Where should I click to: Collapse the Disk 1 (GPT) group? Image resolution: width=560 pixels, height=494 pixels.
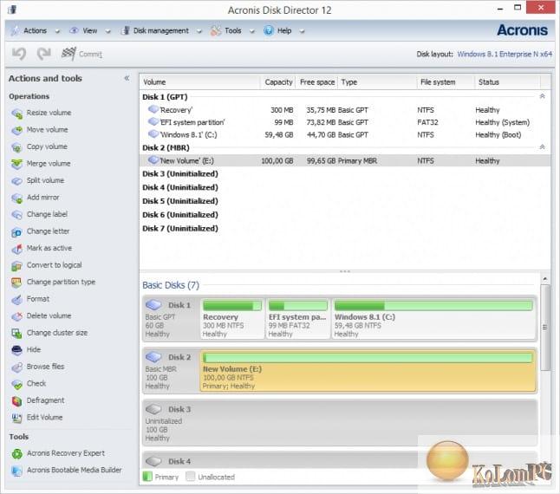click(542, 96)
